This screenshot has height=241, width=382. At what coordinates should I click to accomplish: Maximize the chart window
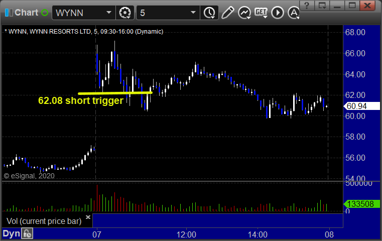coord(352,6)
